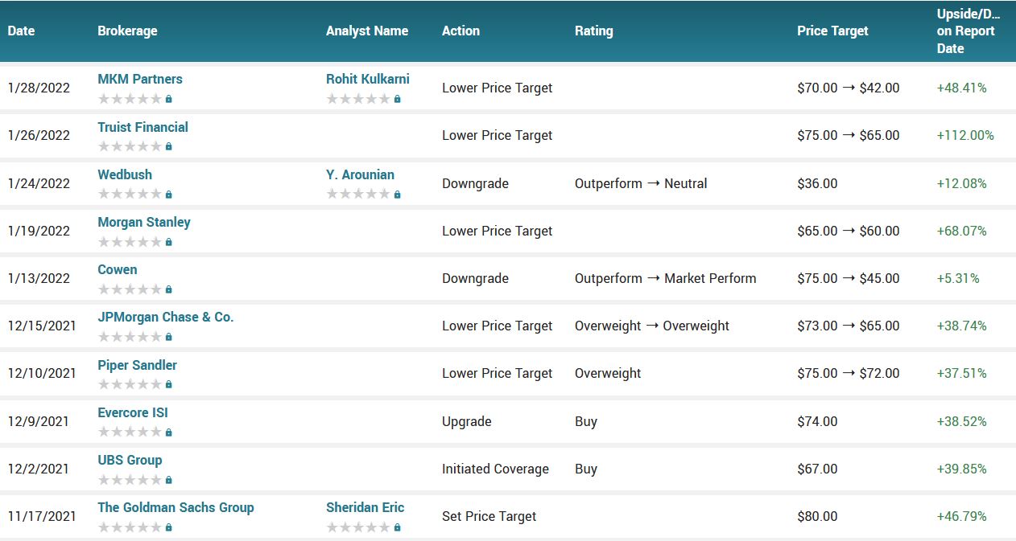Click the star rating under Truist Financial
The width and height of the screenshot is (1016, 541).
click(130, 146)
